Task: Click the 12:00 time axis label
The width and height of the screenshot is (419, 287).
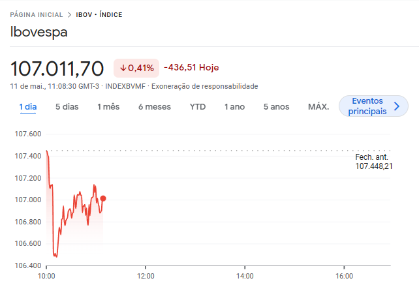Action: tap(146, 276)
